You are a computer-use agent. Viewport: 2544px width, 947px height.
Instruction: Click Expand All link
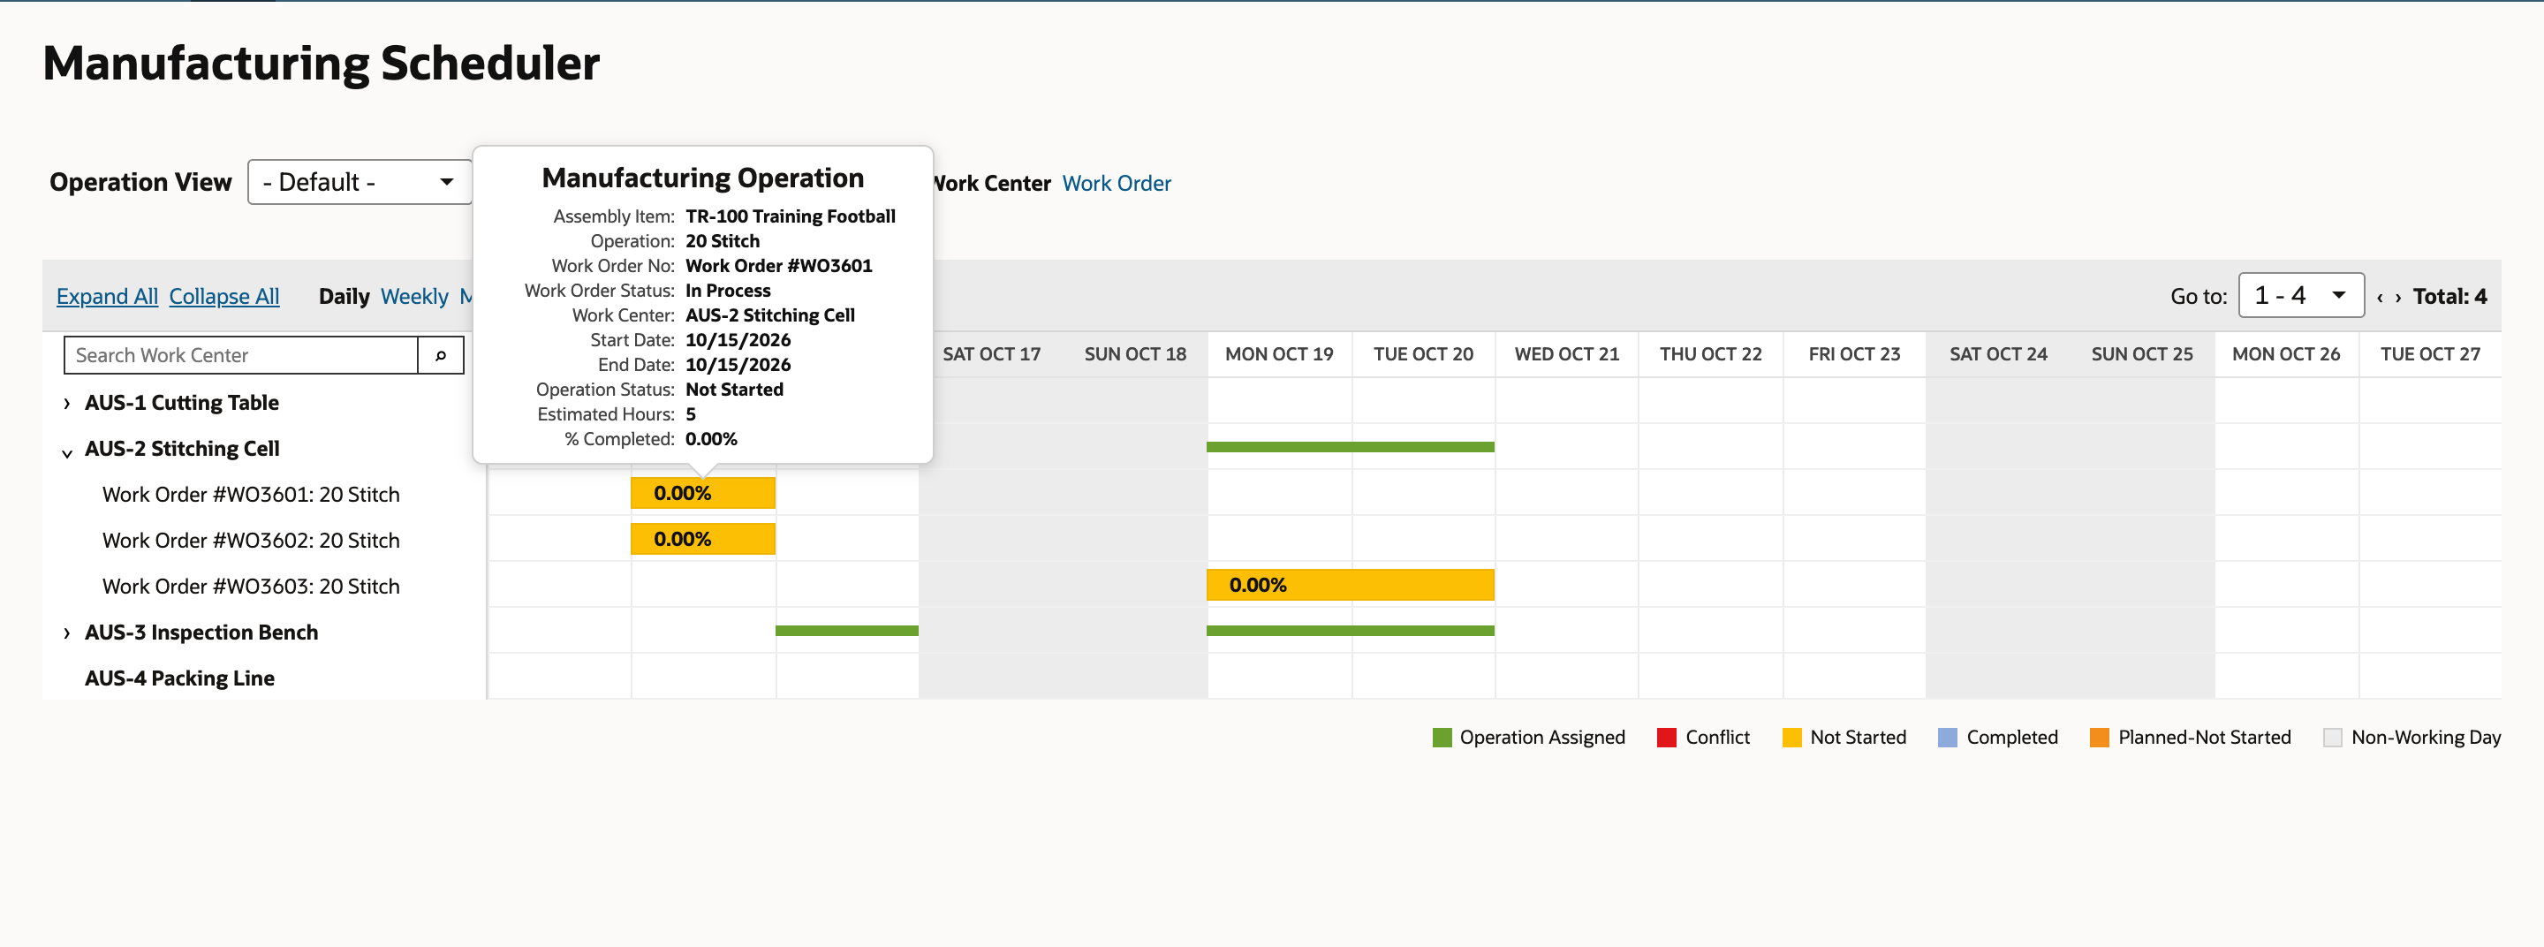pos(107,296)
